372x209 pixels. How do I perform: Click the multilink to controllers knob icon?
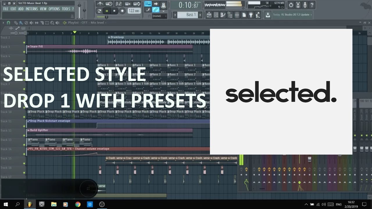(x=164, y=5)
